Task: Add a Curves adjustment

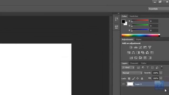Action: 140,47
